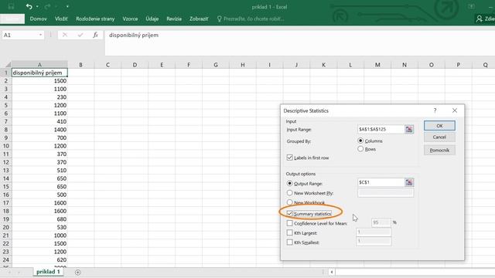Select the Rows radio button

pyautogui.click(x=360, y=149)
